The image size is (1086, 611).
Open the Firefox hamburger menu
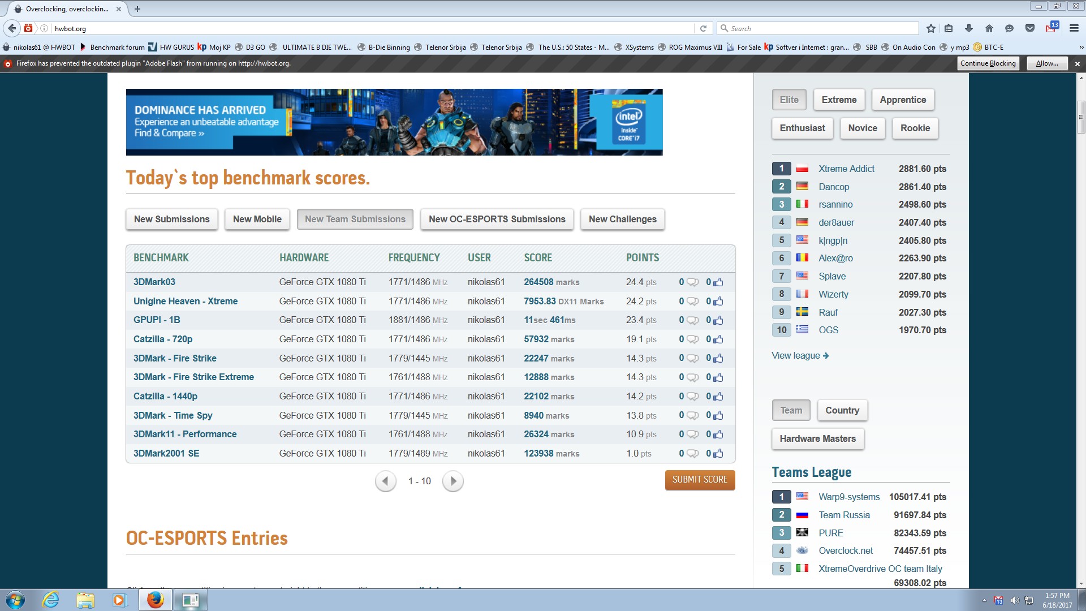pos(1074,28)
